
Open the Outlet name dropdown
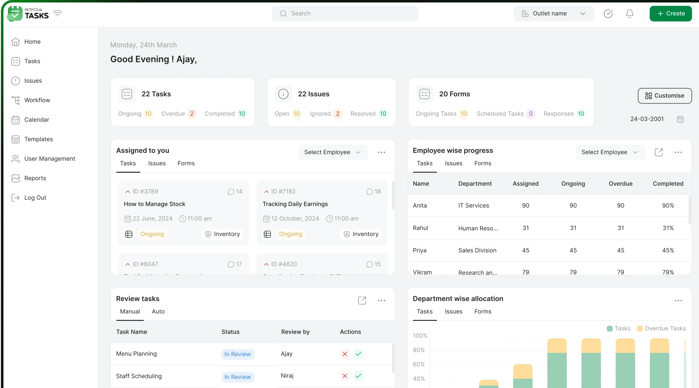pyautogui.click(x=553, y=13)
